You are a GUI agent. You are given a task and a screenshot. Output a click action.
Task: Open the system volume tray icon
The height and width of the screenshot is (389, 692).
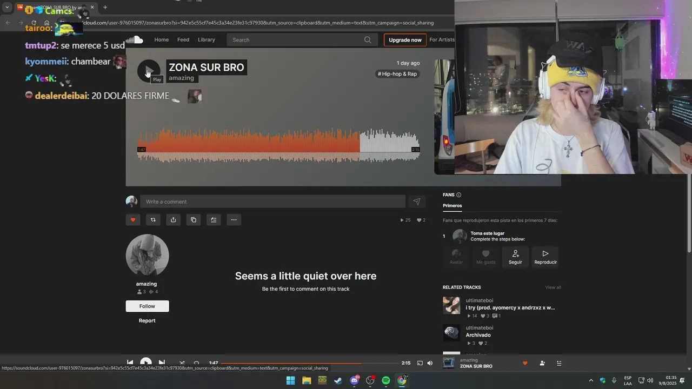point(650,380)
